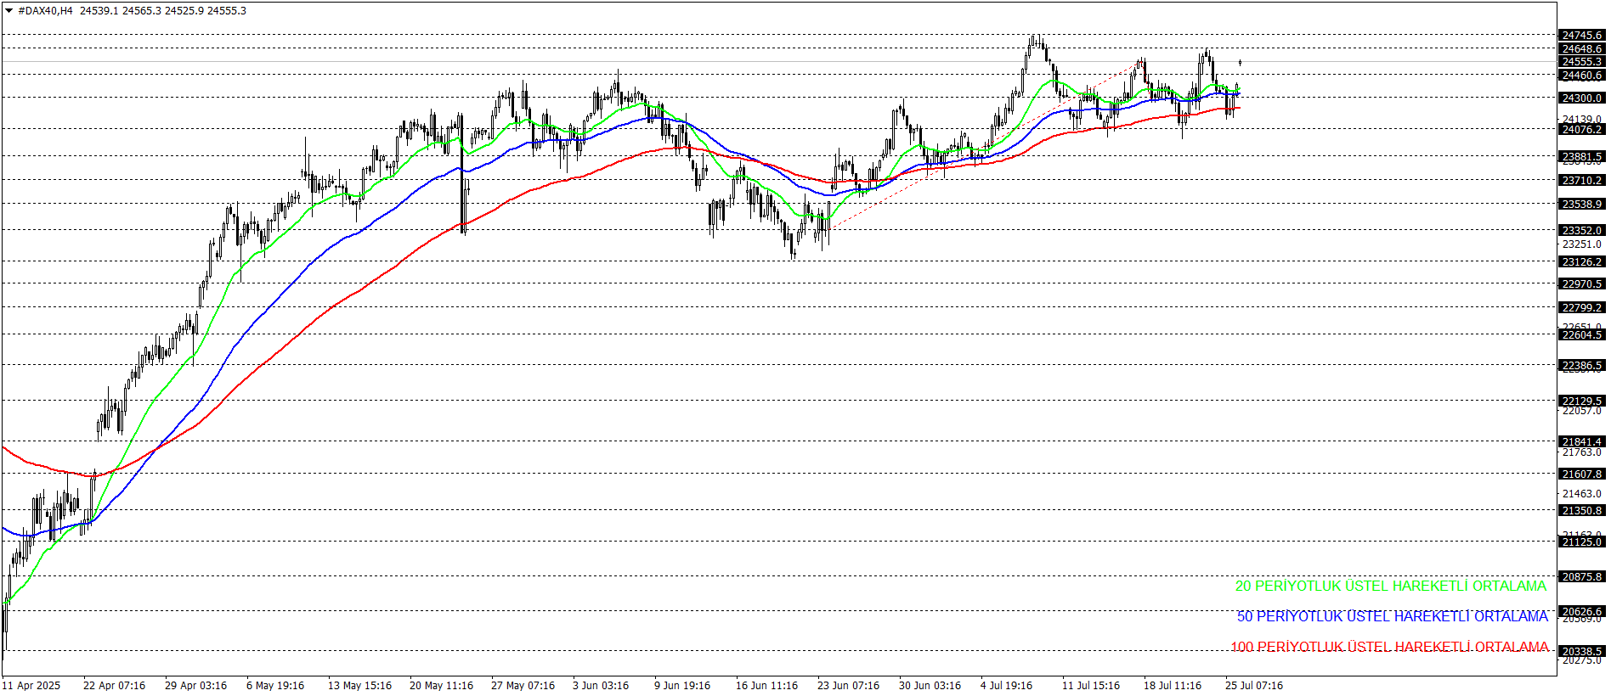Click the 22129.5 price level label

point(1582,401)
